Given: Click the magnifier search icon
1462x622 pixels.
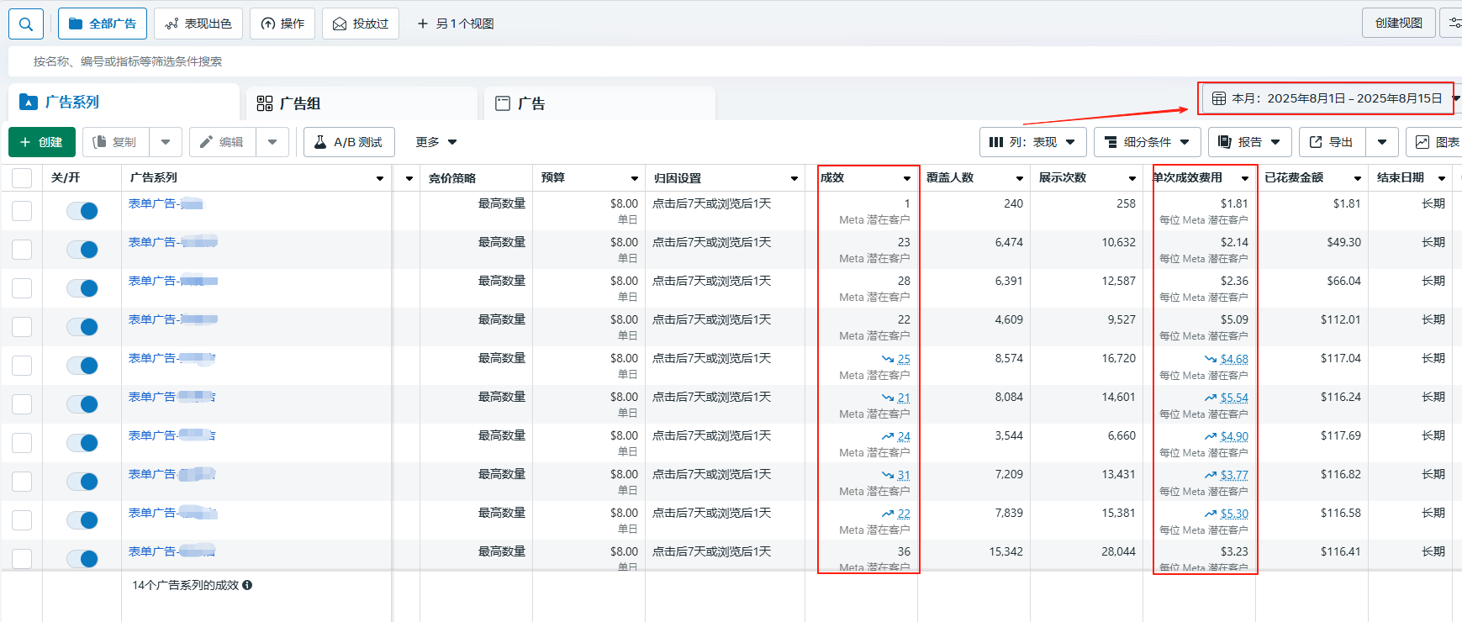Looking at the screenshot, I should click(x=26, y=24).
